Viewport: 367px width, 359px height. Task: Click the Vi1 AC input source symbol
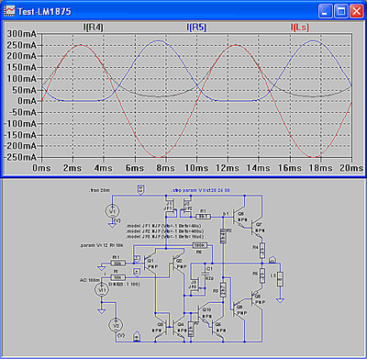(x=102, y=290)
